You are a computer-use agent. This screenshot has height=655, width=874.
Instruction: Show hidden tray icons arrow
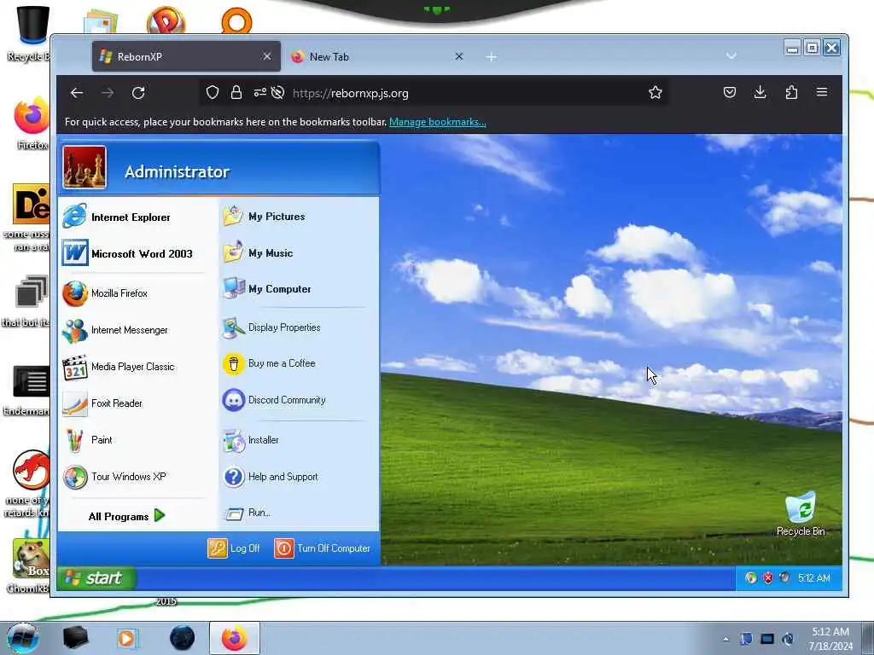coord(725,639)
